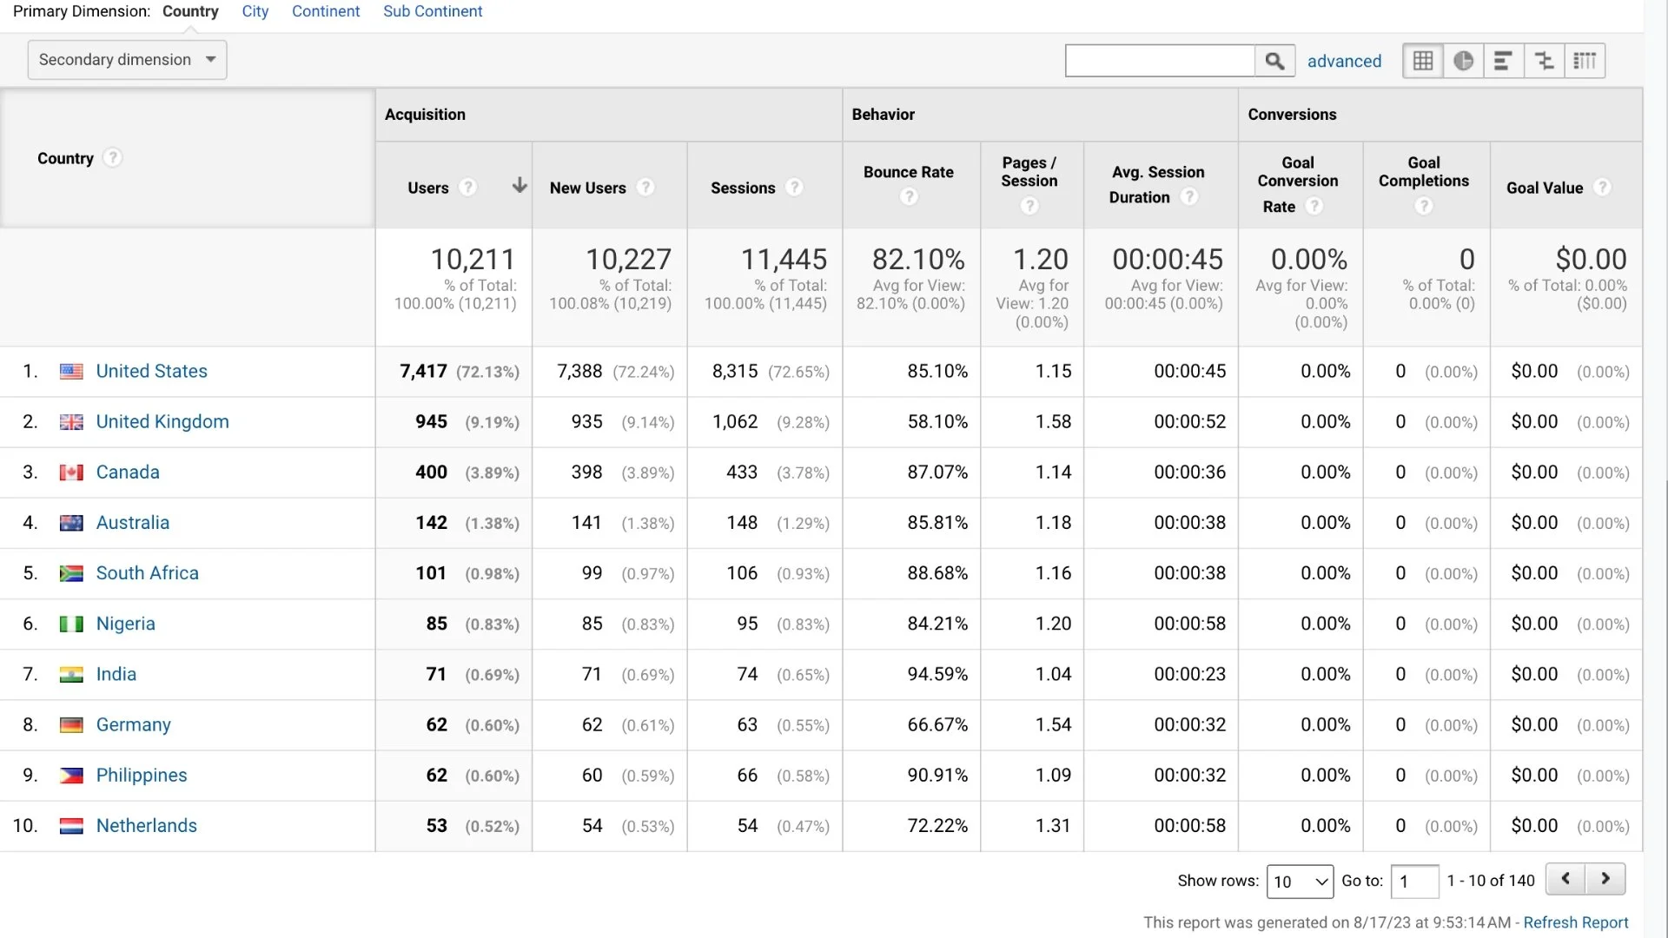
Task: Click help icon next to Users column
Action: tap(467, 188)
